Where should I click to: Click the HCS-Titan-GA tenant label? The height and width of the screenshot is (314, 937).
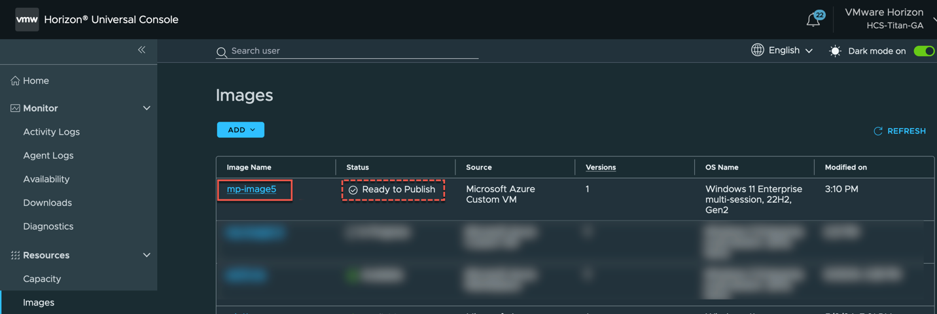[x=894, y=26]
